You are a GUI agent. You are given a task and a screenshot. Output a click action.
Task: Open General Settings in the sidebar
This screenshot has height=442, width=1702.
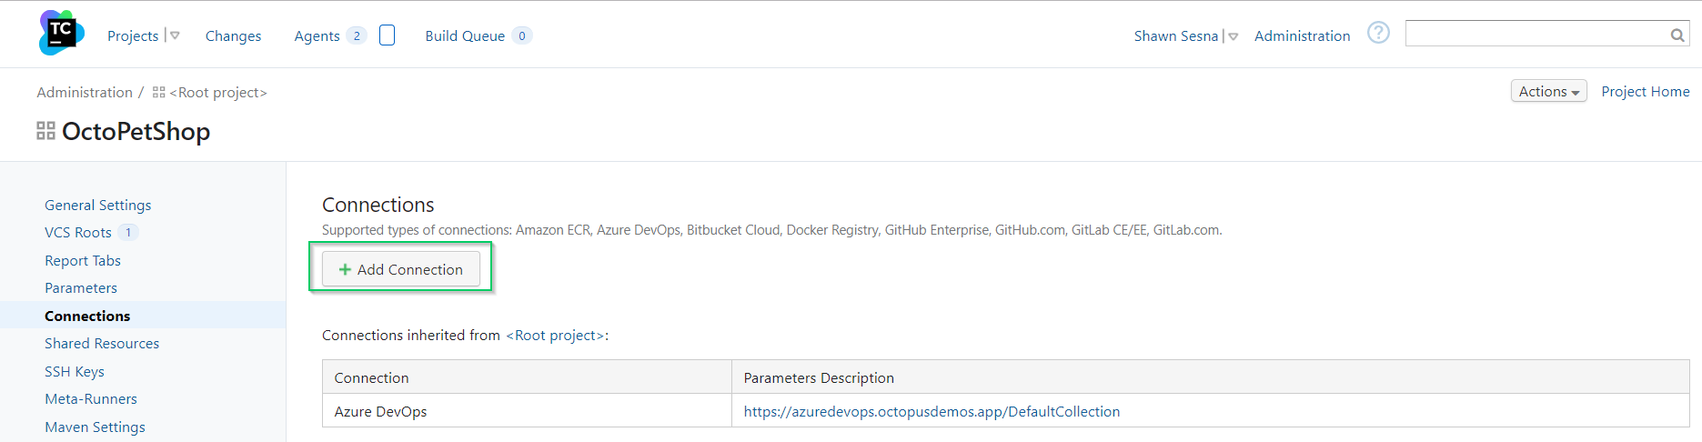point(98,206)
